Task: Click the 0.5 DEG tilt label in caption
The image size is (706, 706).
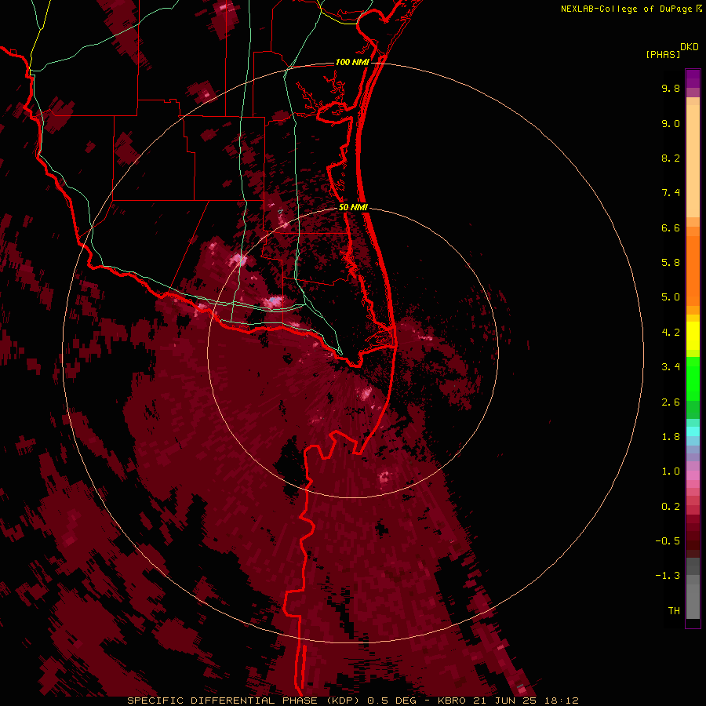Action: (391, 701)
